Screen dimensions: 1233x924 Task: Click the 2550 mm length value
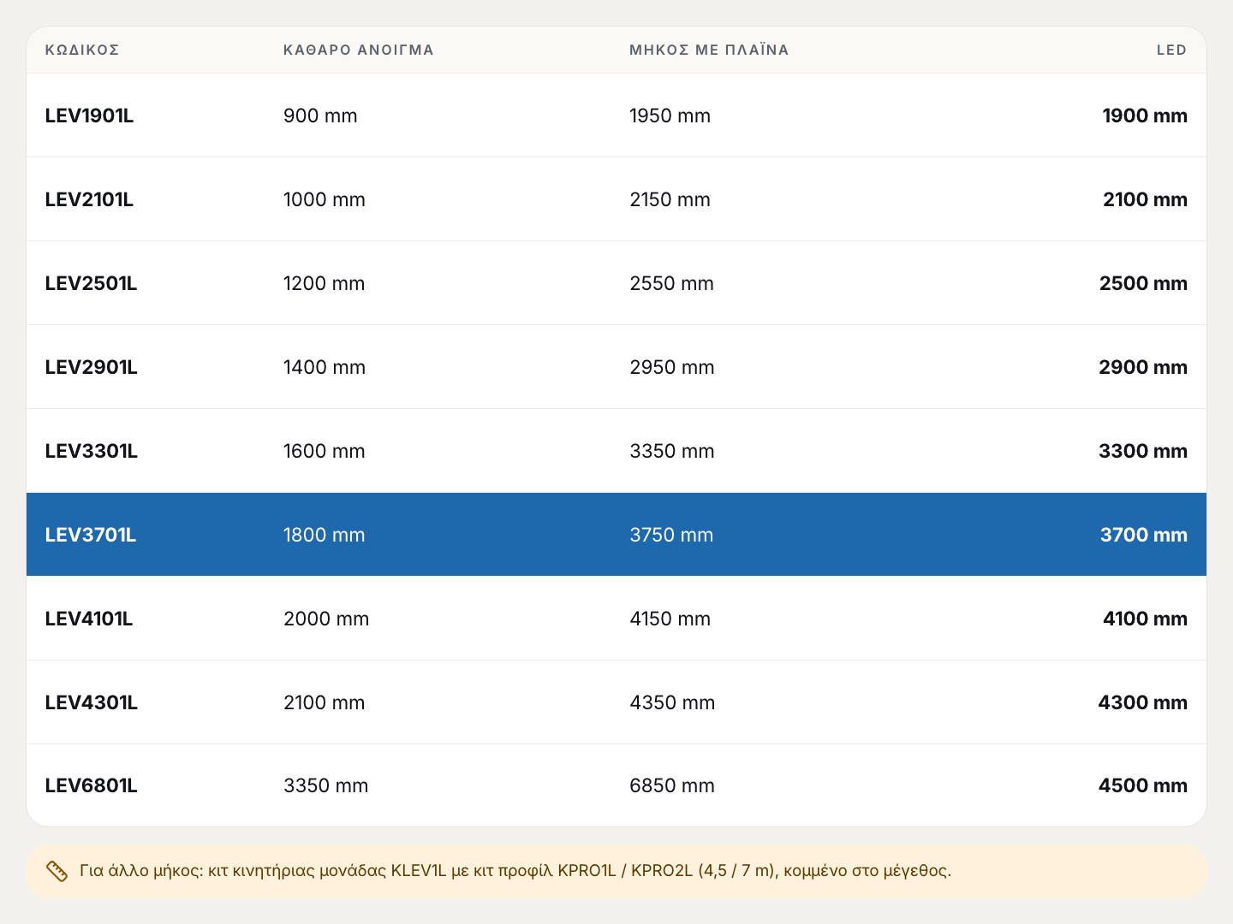(x=672, y=283)
